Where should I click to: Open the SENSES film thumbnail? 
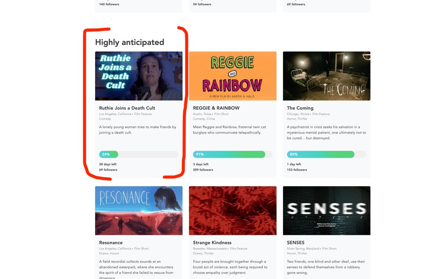[x=327, y=211]
